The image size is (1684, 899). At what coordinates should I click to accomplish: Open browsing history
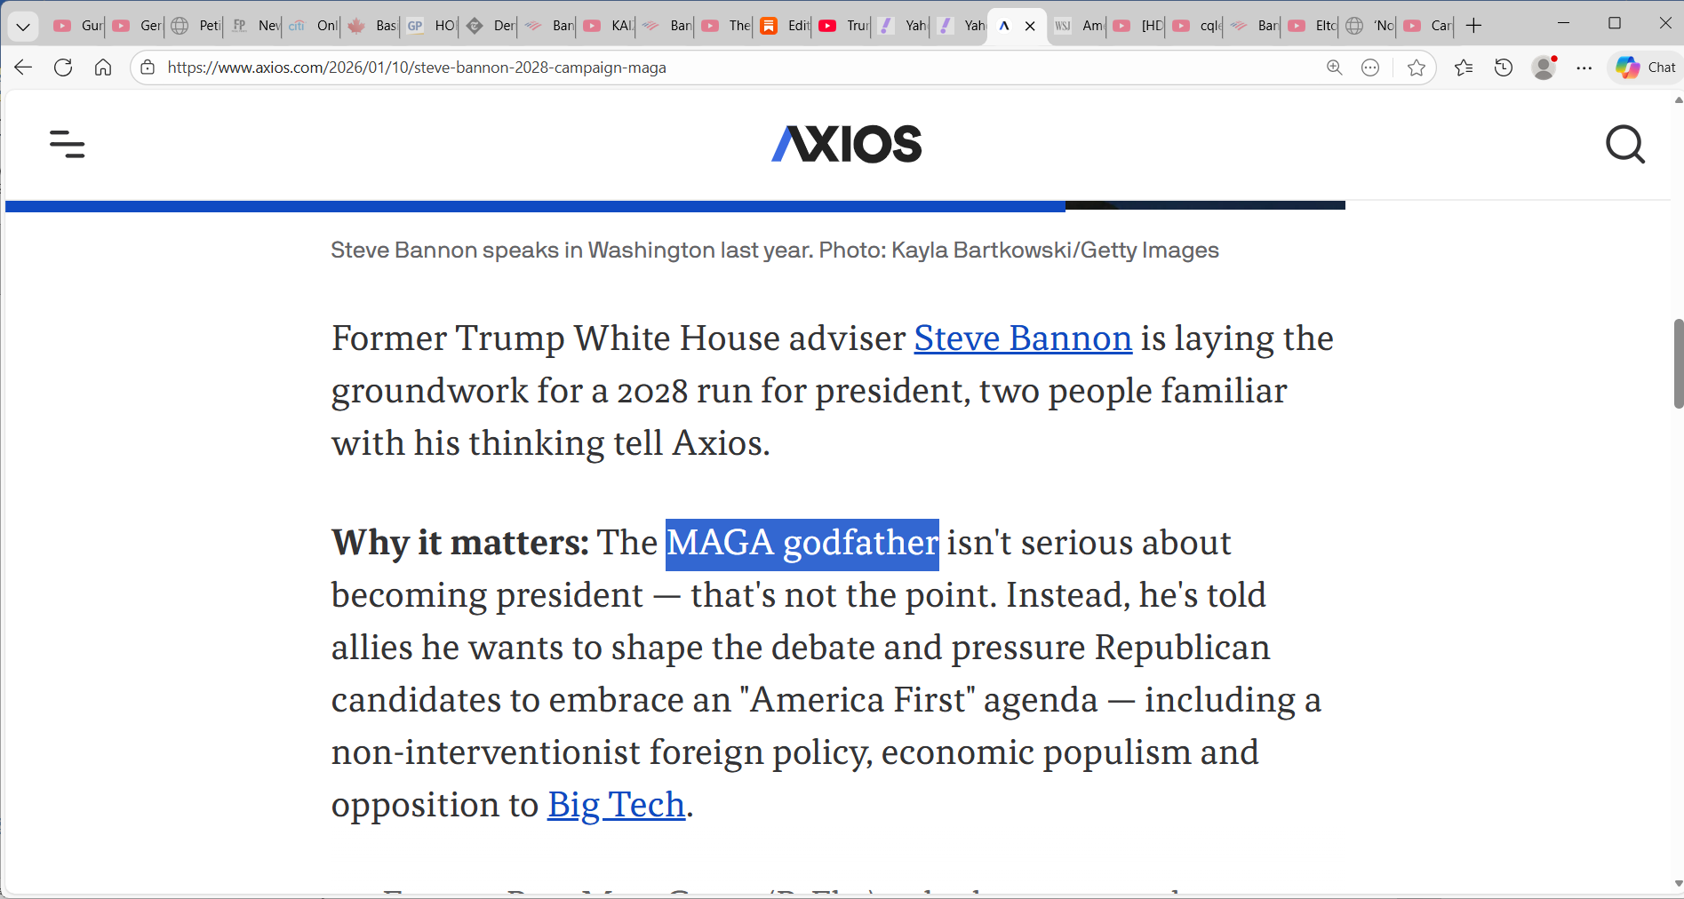tap(1504, 68)
